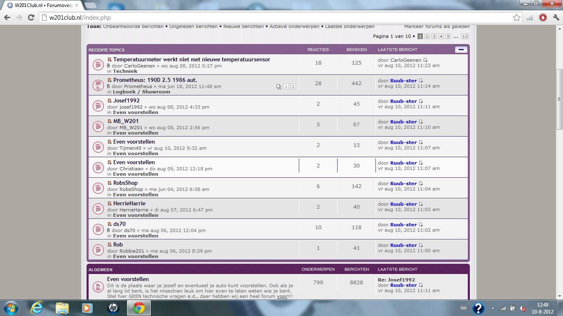Show Actieve onderwerpen
The width and height of the screenshot is (563, 316).
294,26
